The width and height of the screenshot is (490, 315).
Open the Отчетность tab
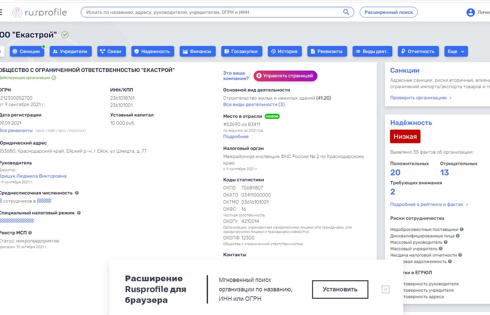pyautogui.click(x=418, y=51)
